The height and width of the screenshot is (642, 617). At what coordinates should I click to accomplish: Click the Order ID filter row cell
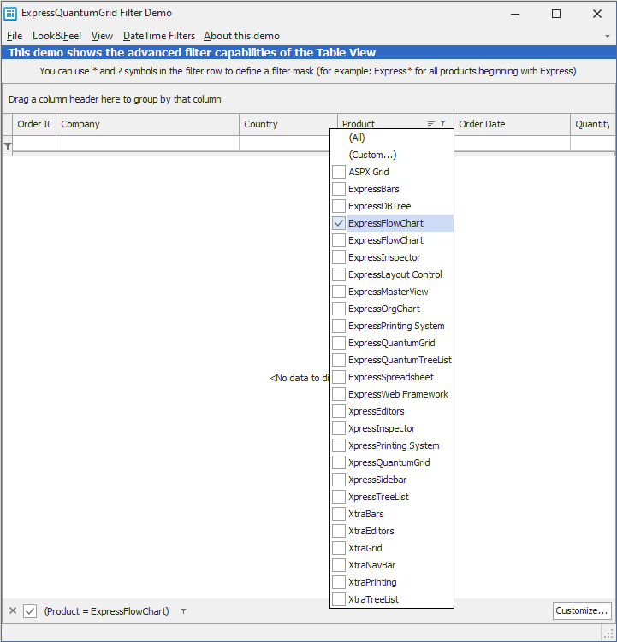coord(34,144)
